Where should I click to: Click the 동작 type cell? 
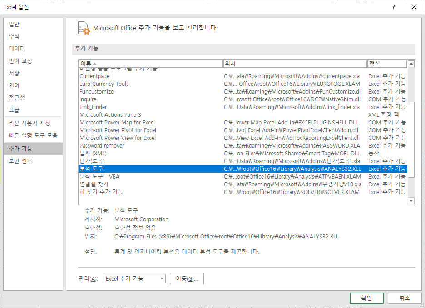pyautogui.click(x=374, y=154)
